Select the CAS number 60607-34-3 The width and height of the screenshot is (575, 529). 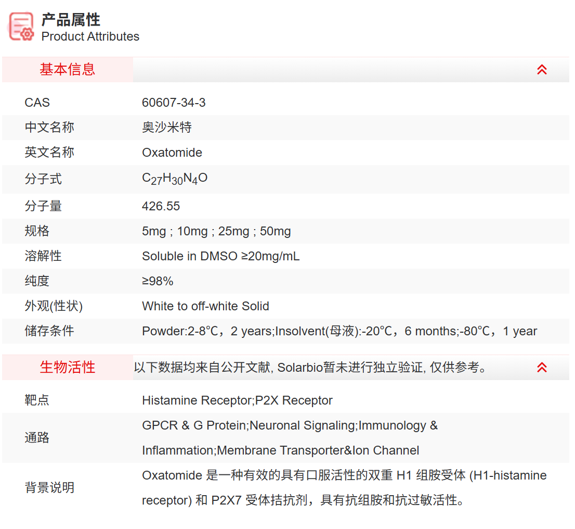pyautogui.click(x=174, y=102)
